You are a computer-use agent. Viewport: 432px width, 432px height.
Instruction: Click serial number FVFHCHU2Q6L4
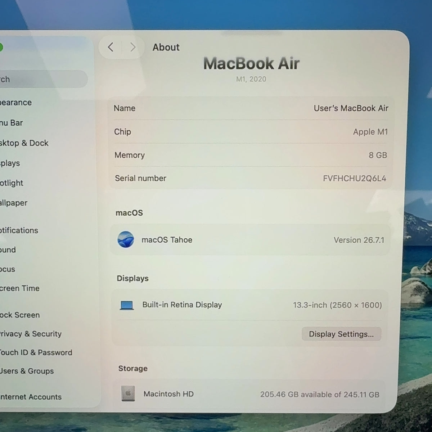coord(355,178)
